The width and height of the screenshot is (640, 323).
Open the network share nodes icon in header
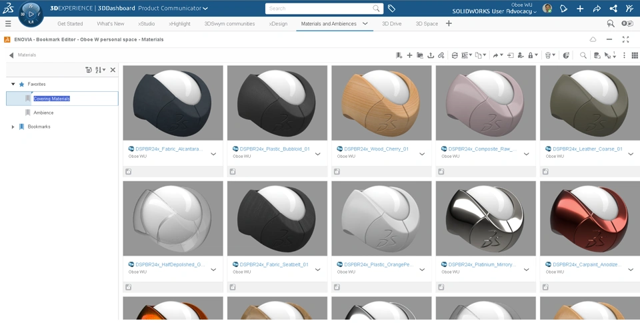[x=613, y=8]
